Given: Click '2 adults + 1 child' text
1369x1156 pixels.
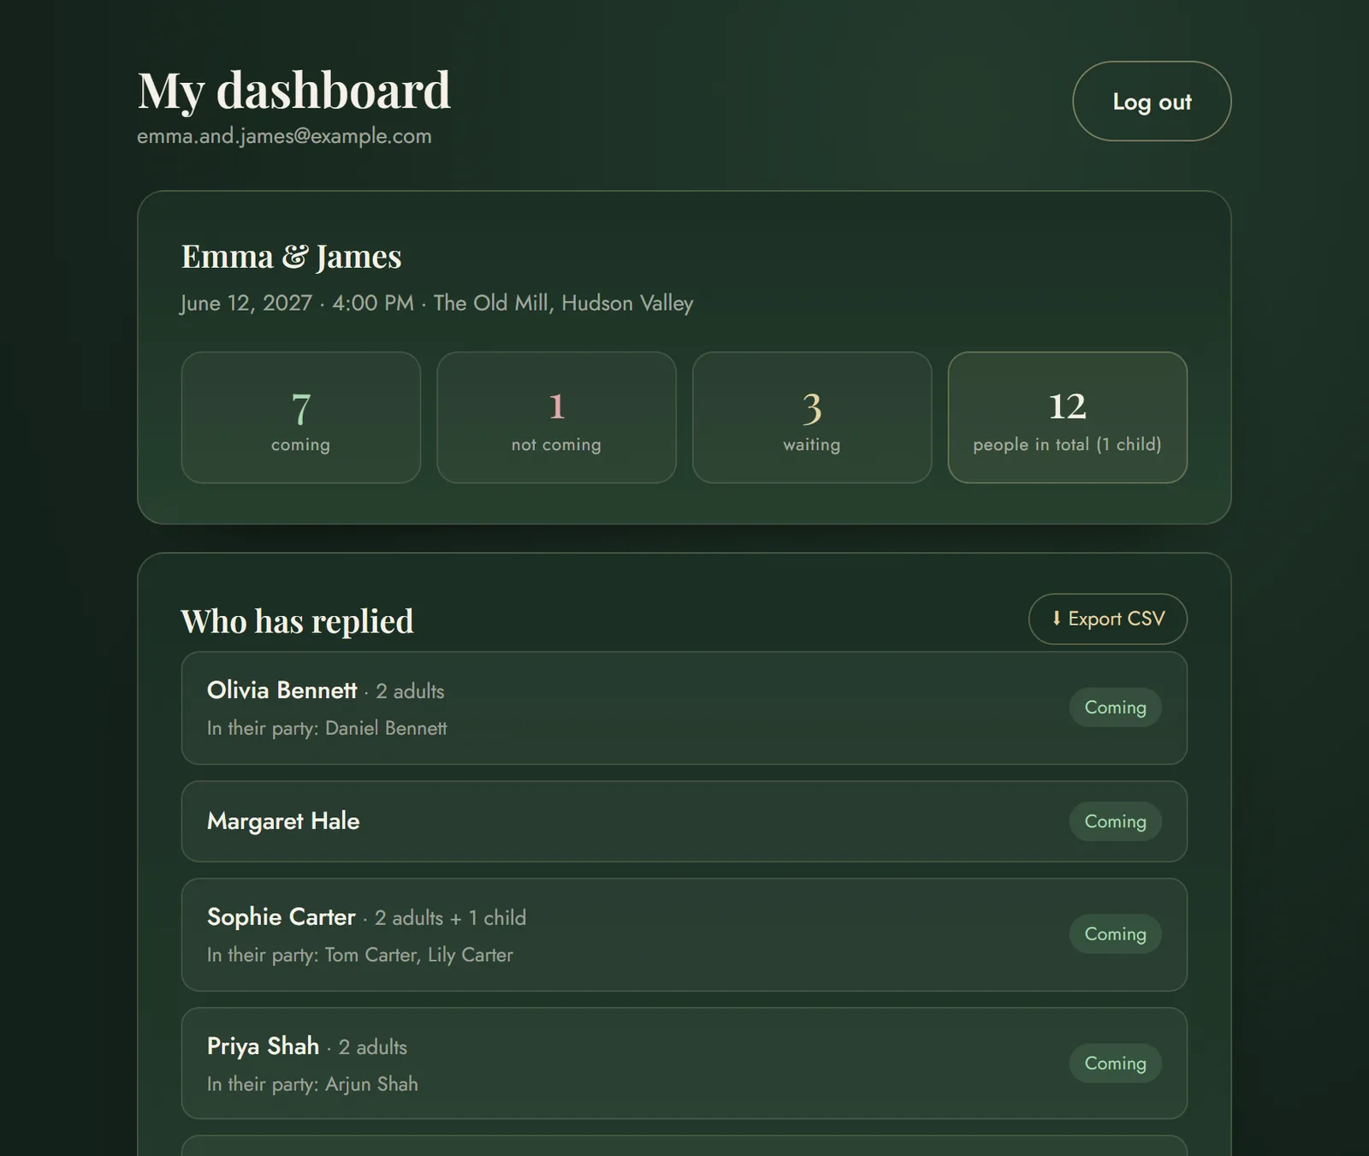Looking at the screenshot, I should [450, 918].
